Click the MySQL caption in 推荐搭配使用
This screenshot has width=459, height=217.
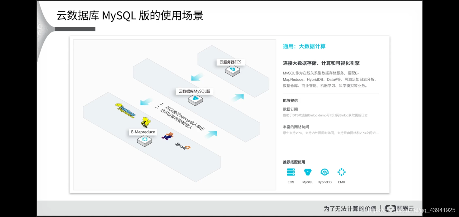(308, 182)
